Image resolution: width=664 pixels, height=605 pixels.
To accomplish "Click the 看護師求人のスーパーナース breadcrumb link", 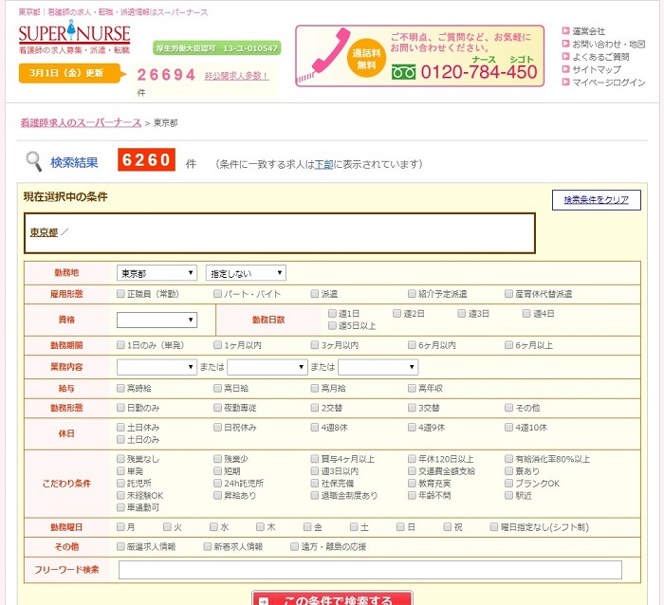I will [x=80, y=123].
